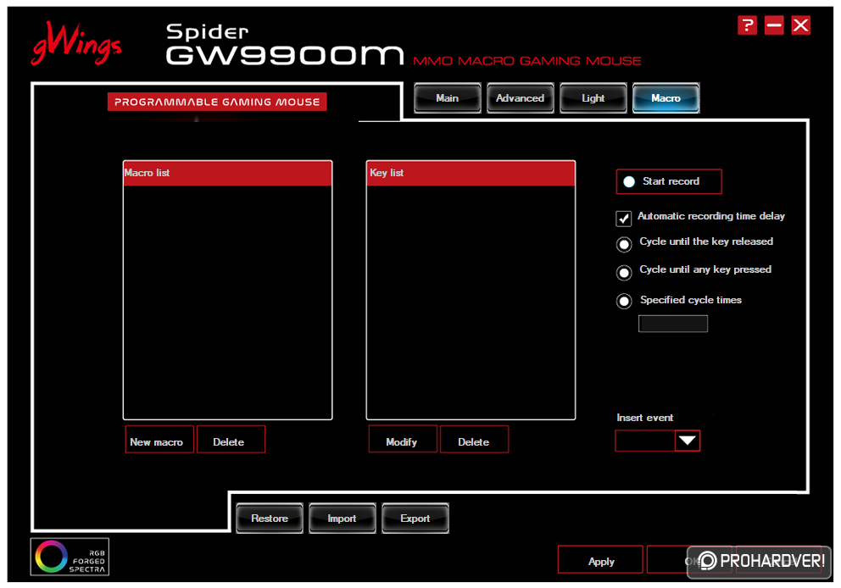Apply the current settings
The height and width of the screenshot is (588, 841).
click(600, 559)
